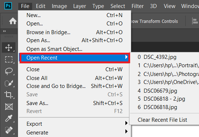This screenshot has height=137, width=199.
Task: Choose Open... from File menu
Action: pos(75,24)
